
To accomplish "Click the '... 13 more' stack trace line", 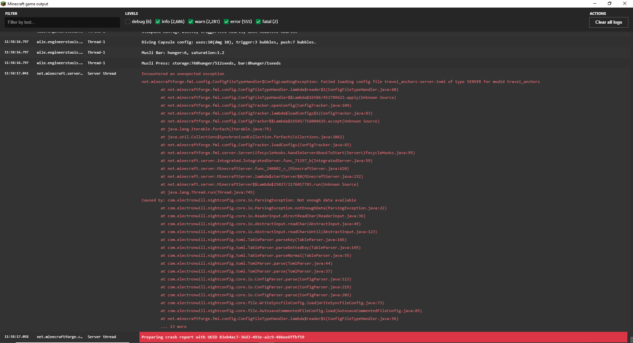I will (173, 327).
